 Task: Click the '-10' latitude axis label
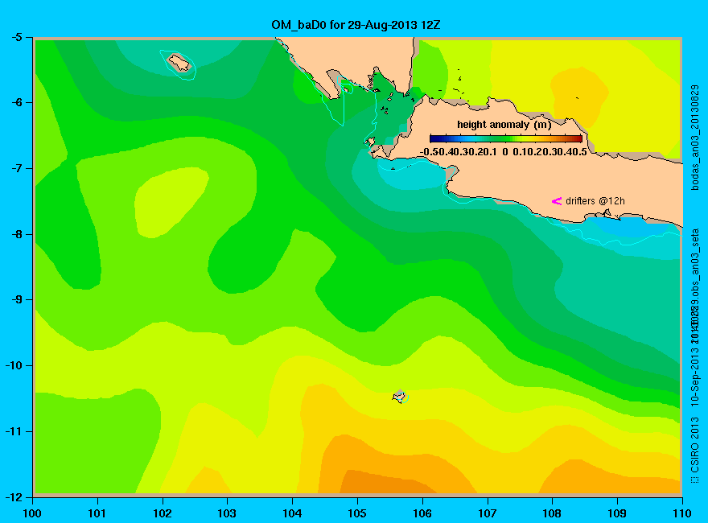(13, 365)
